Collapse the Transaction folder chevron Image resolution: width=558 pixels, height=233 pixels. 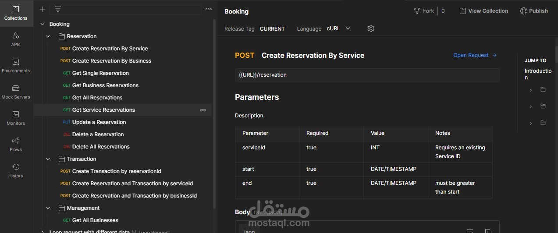(48, 159)
